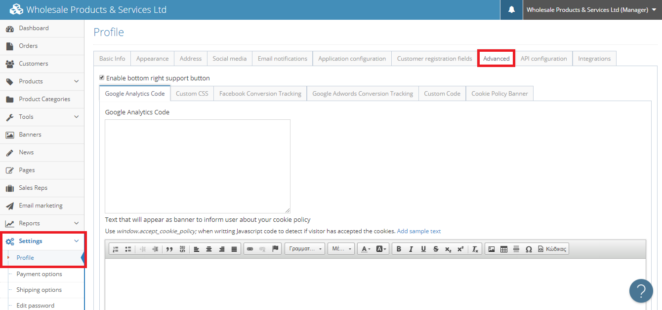Image resolution: width=662 pixels, height=310 pixels.
Task: Toggle strikethrough formatting in the editor
Action: [435, 249]
